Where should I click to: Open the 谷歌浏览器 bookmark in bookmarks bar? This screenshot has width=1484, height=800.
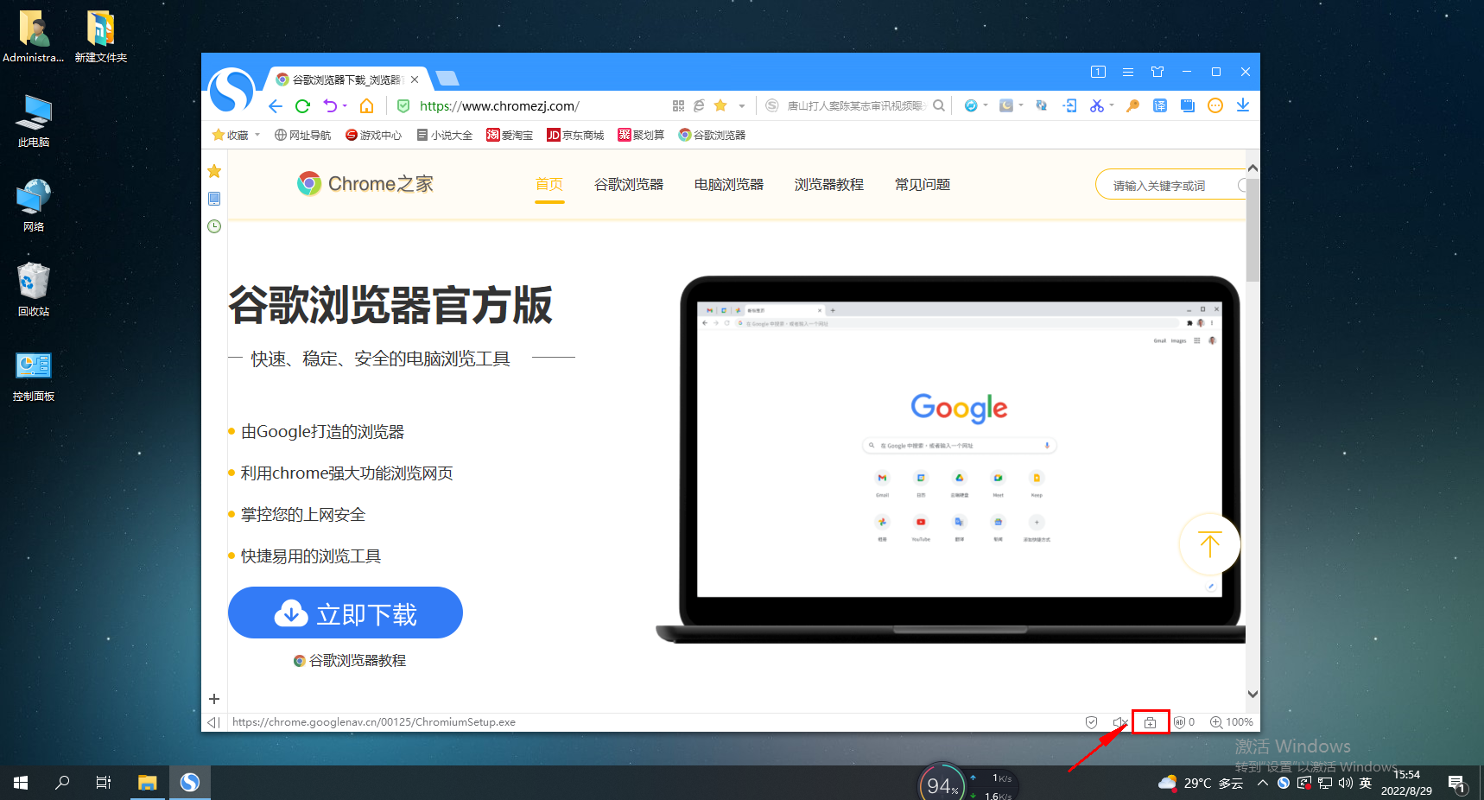pyautogui.click(x=712, y=135)
